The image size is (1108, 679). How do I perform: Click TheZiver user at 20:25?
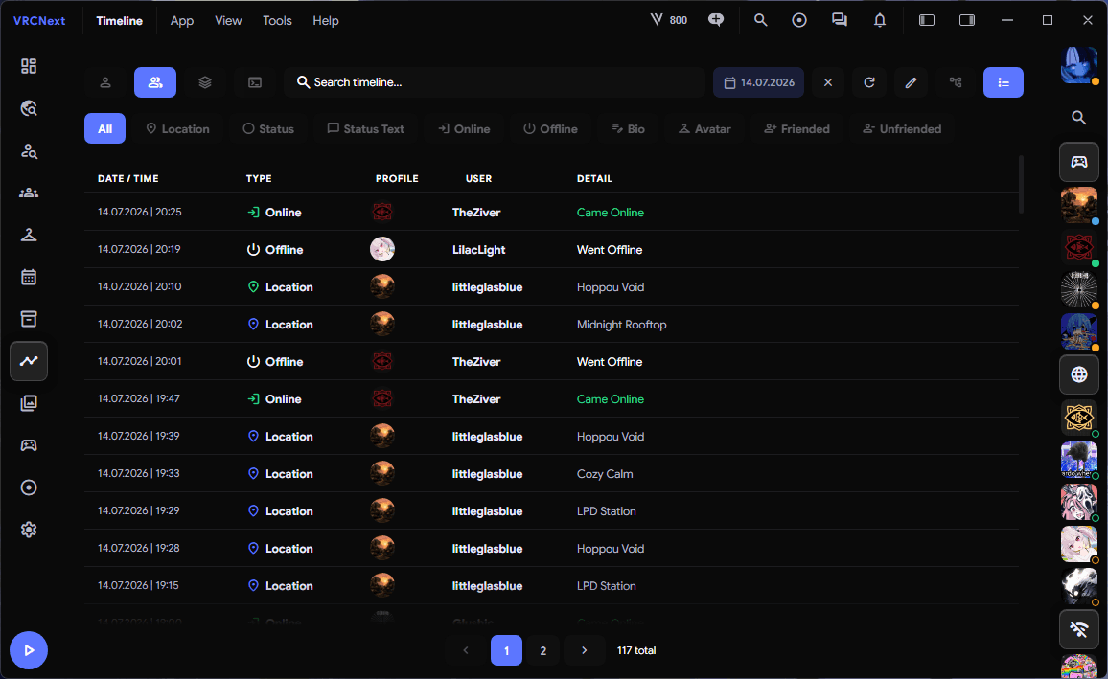pyautogui.click(x=476, y=213)
